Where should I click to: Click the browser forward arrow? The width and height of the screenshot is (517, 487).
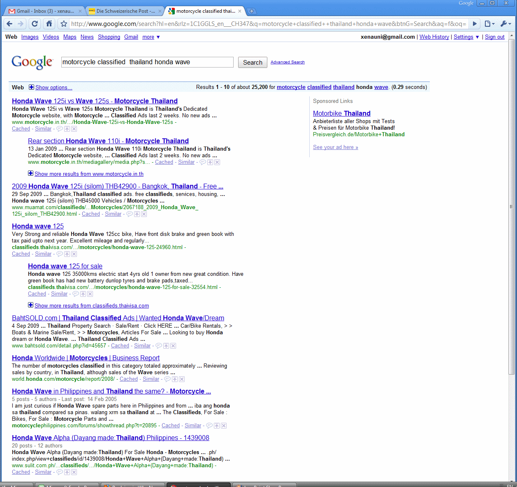pyautogui.click(x=21, y=24)
